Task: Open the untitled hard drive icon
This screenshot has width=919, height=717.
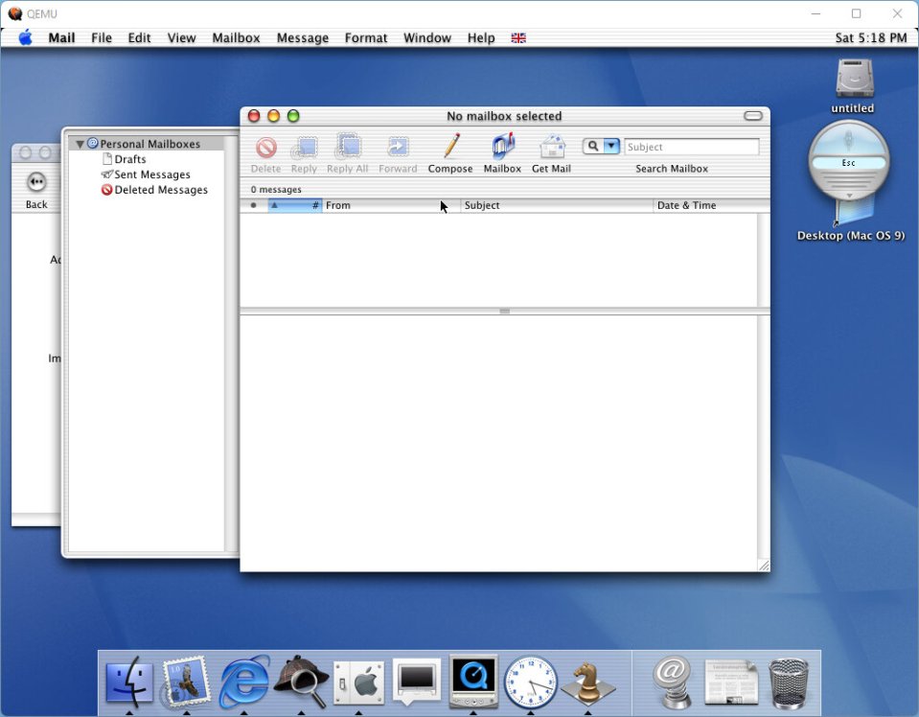Action: coord(853,79)
